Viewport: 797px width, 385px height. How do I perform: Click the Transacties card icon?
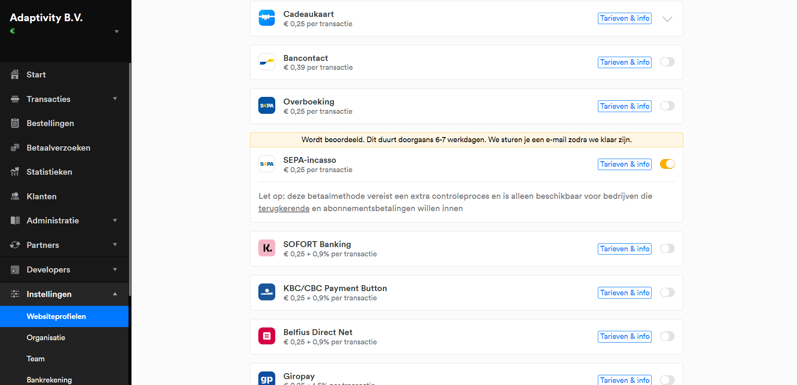tap(15, 99)
